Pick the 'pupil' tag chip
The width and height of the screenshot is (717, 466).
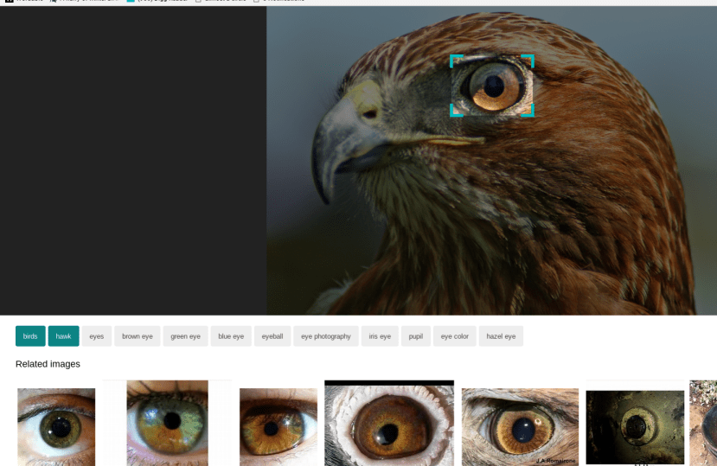pos(416,336)
